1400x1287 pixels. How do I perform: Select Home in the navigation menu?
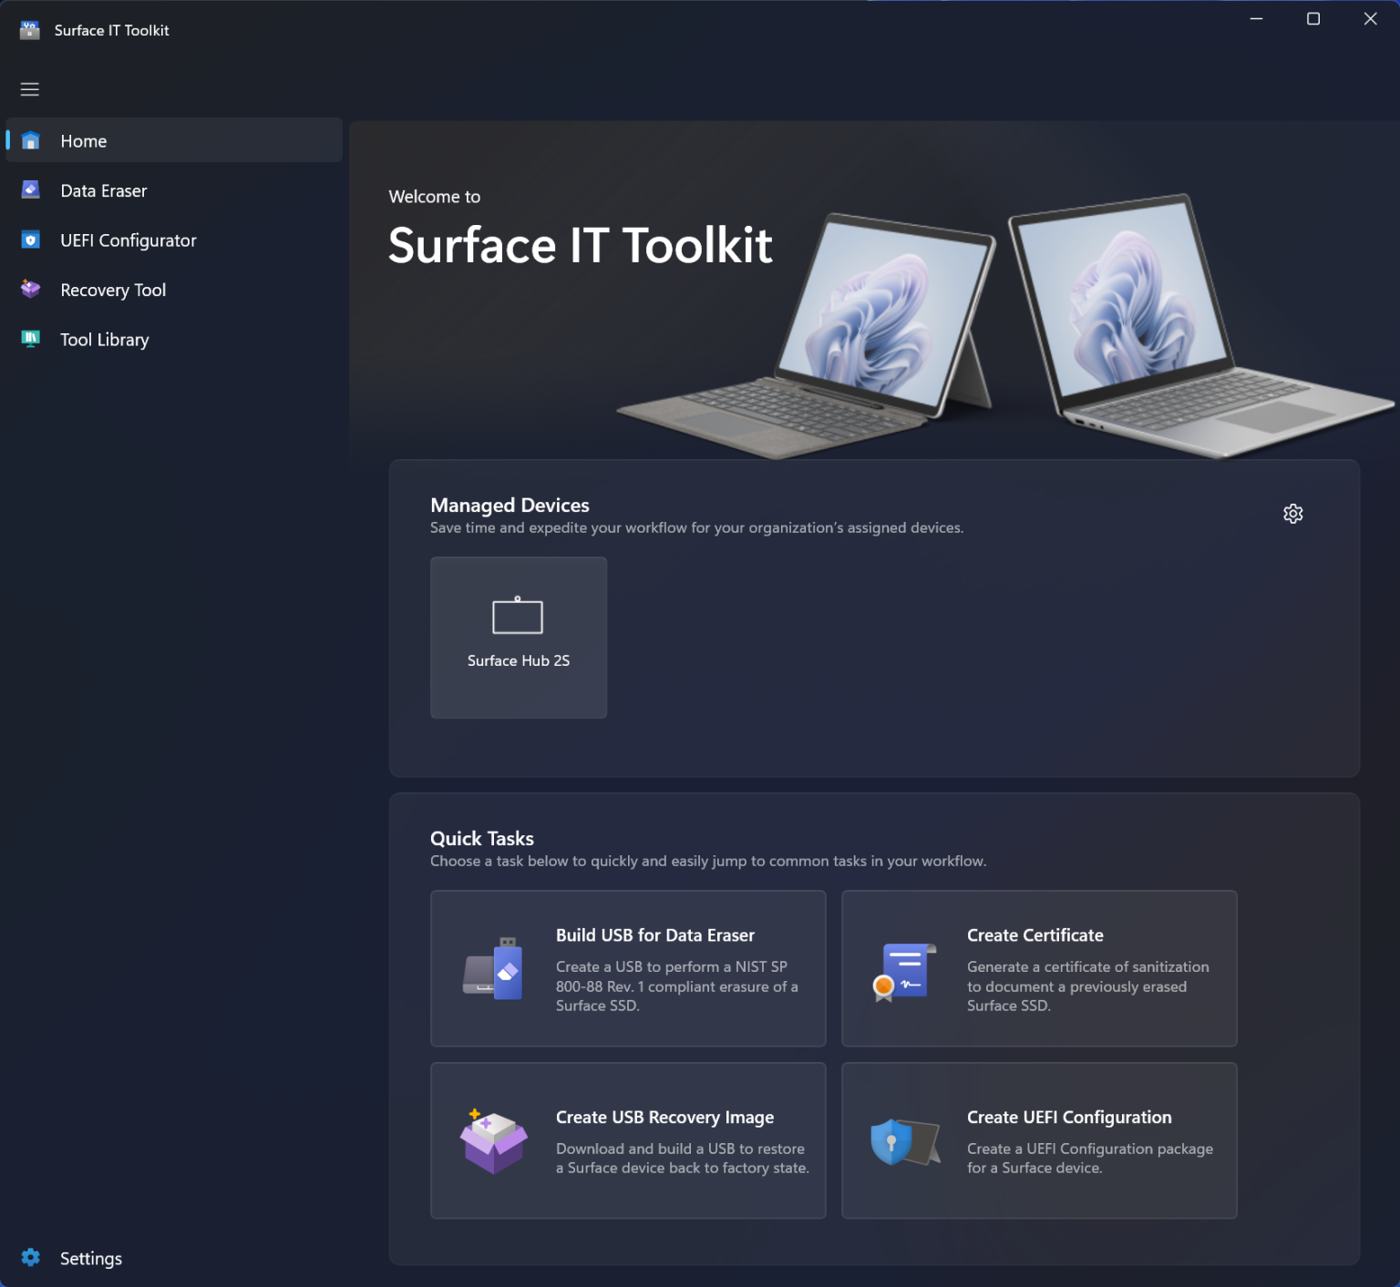83,140
